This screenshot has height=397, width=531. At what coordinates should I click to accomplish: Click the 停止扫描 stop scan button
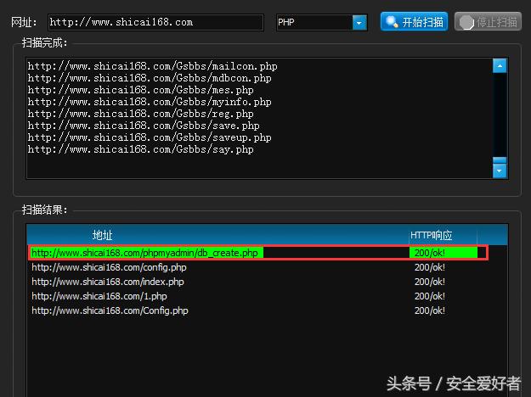488,22
